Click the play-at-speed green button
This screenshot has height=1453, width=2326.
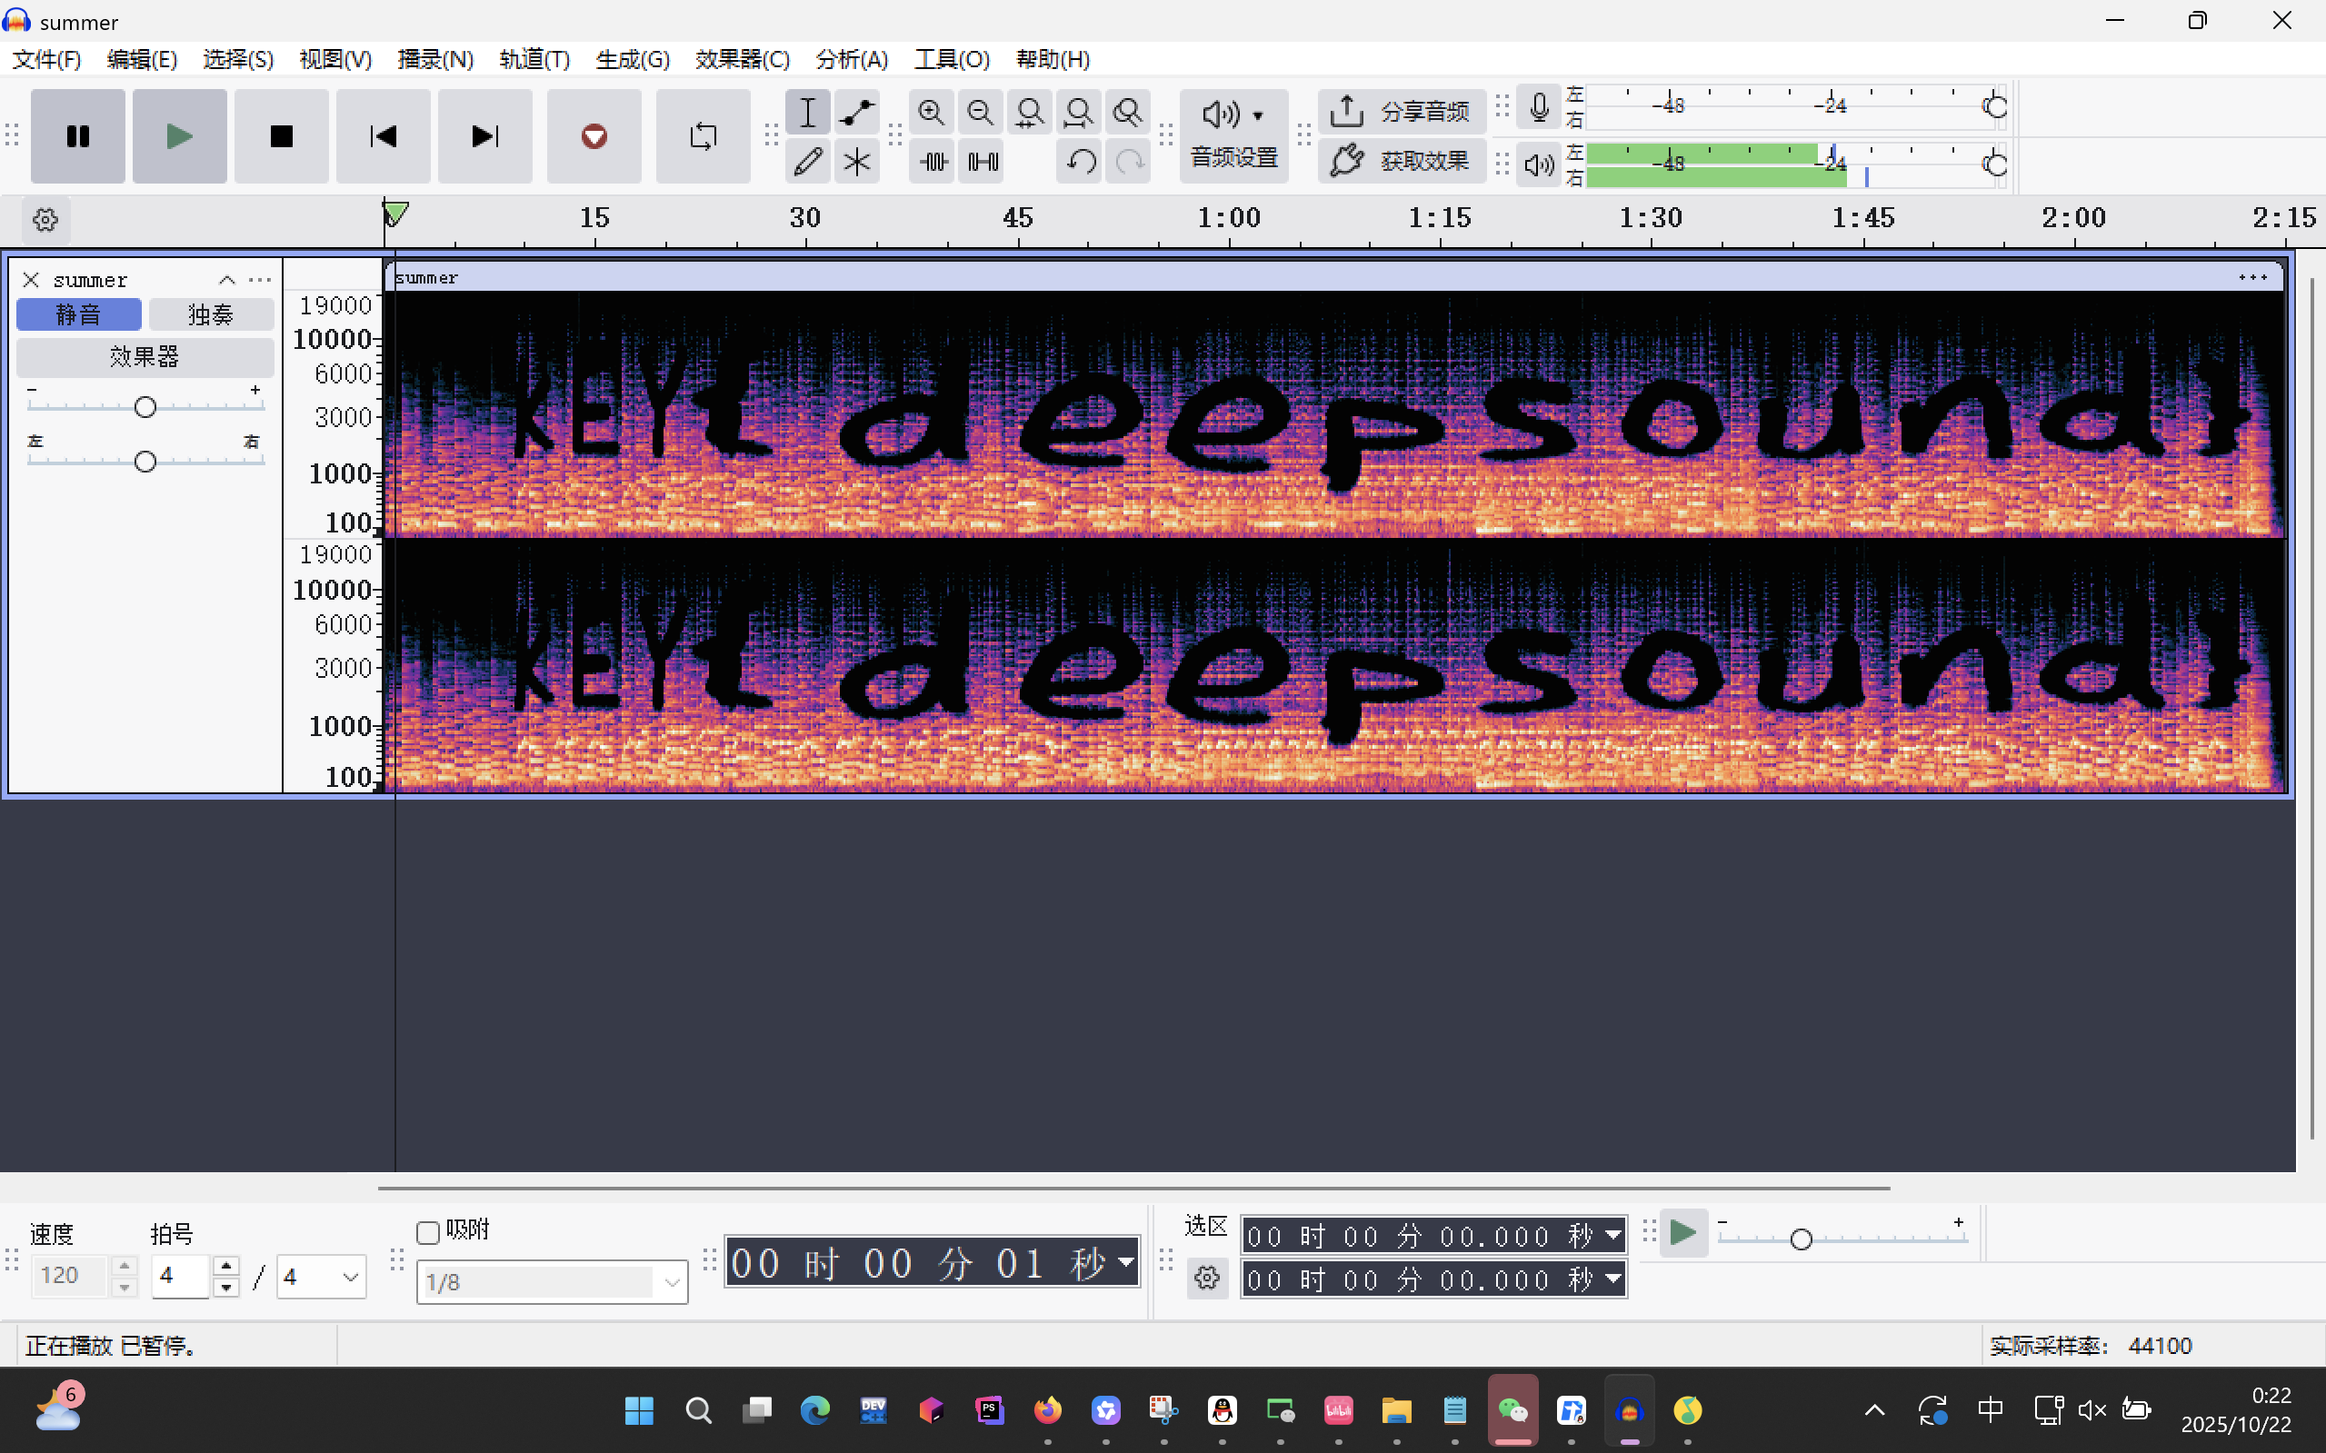click(1683, 1233)
